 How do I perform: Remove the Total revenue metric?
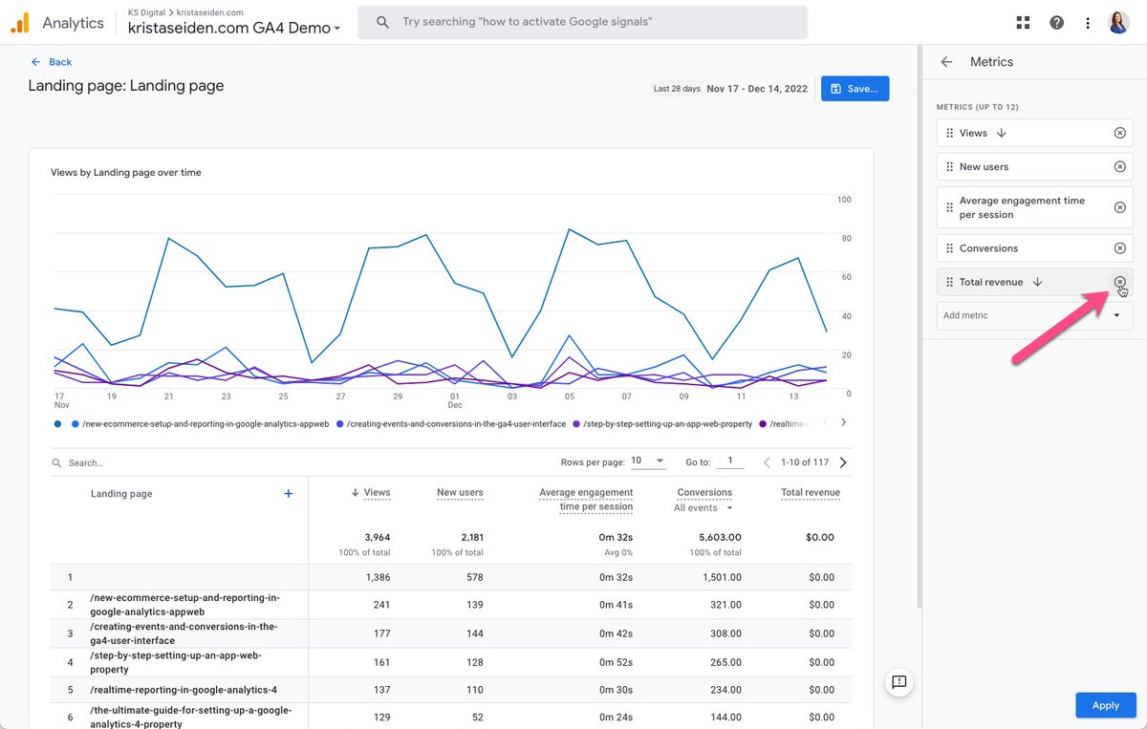1119,282
